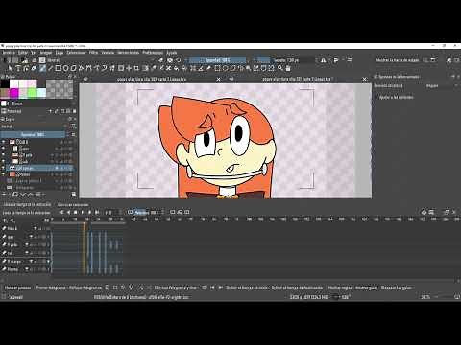Pick the magenta palette swatch
This screenshot has height=345, width=461.
pos(14,93)
